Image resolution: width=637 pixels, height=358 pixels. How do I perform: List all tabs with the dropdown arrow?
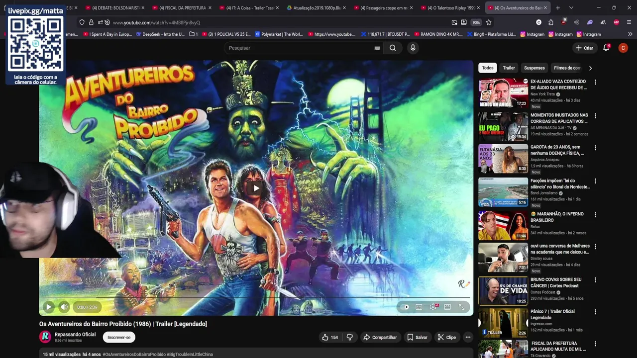click(571, 8)
